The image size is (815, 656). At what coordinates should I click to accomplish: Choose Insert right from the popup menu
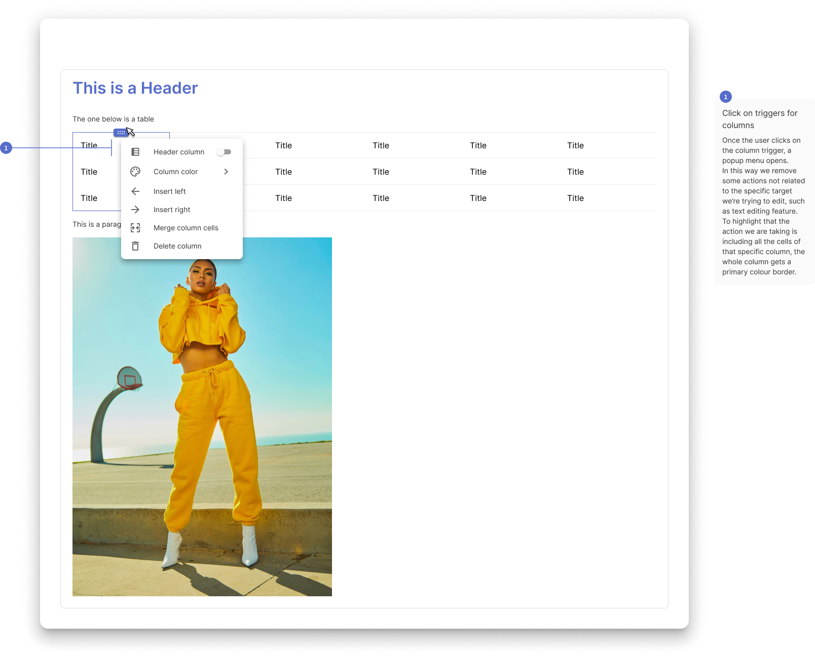182,210
